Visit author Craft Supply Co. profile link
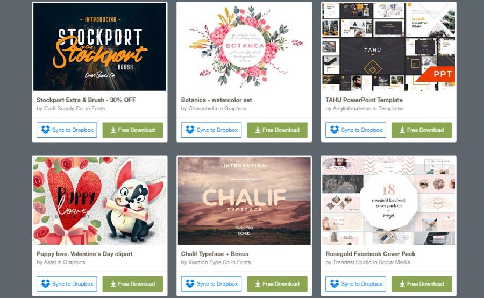 click(x=64, y=109)
